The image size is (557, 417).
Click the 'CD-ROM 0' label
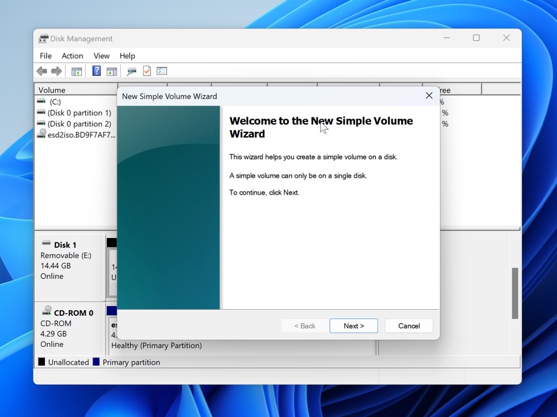pyautogui.click(x=73, y=313)
